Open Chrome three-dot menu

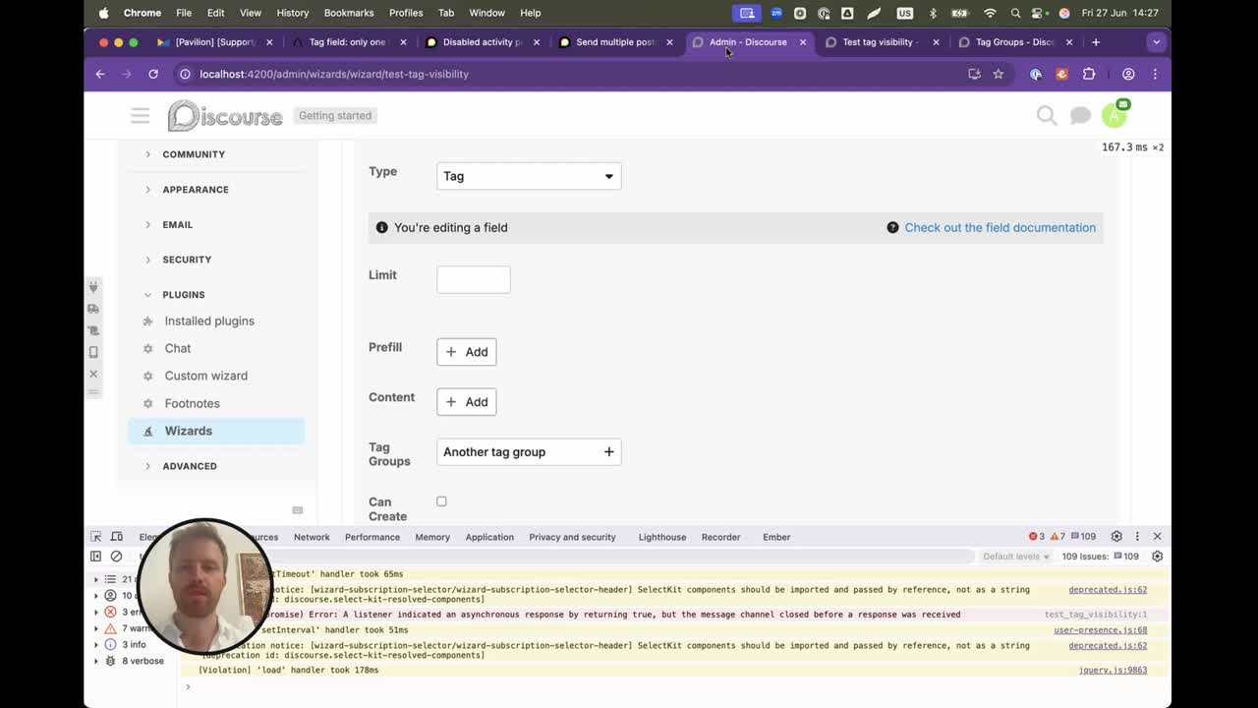click(1155, 74)
